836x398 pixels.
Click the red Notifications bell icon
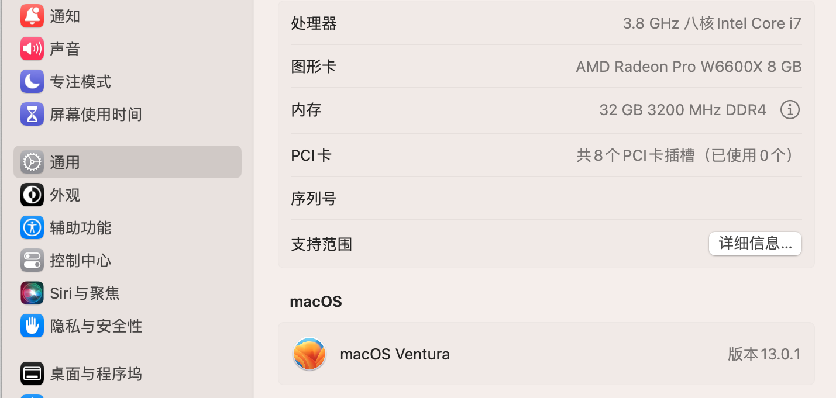tap(32, 16)
